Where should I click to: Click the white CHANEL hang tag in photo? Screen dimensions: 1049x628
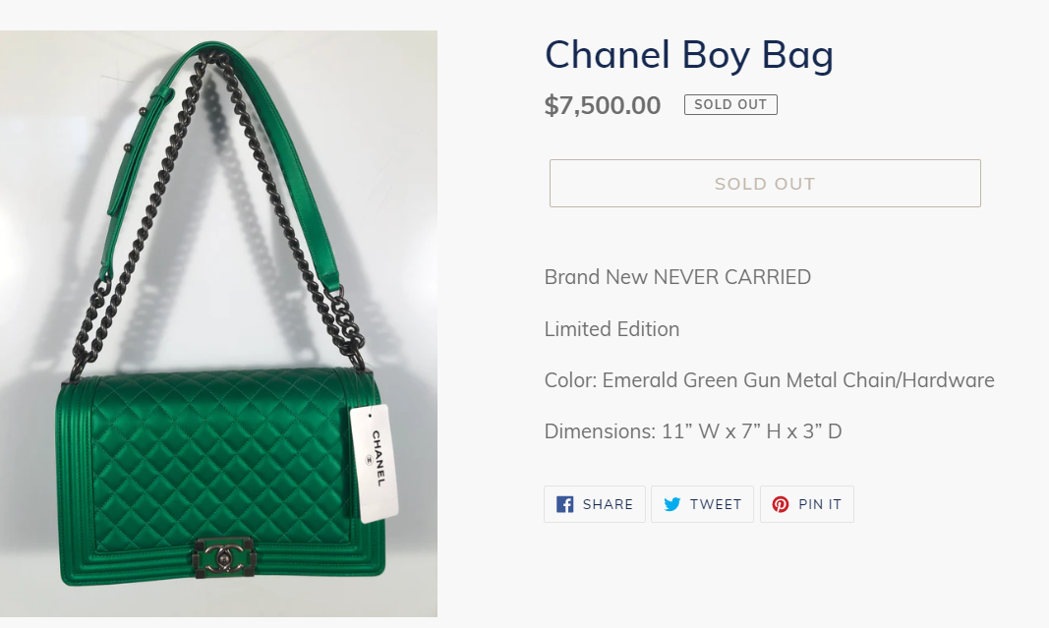point(375,463)
